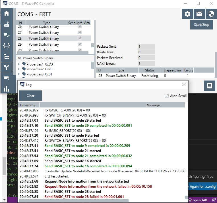
Task: Select node 29 Power Switch Binary row
Action: (53, 44)
